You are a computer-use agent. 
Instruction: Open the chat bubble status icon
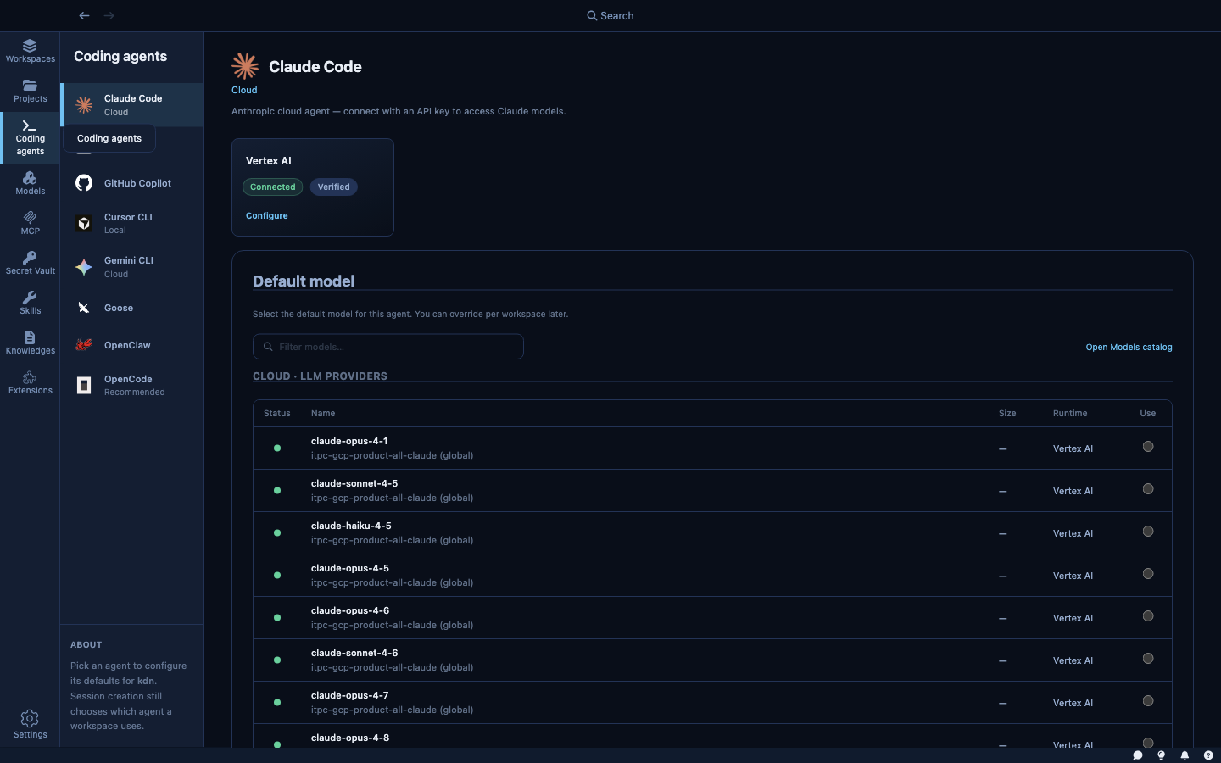coord(1138,755)
